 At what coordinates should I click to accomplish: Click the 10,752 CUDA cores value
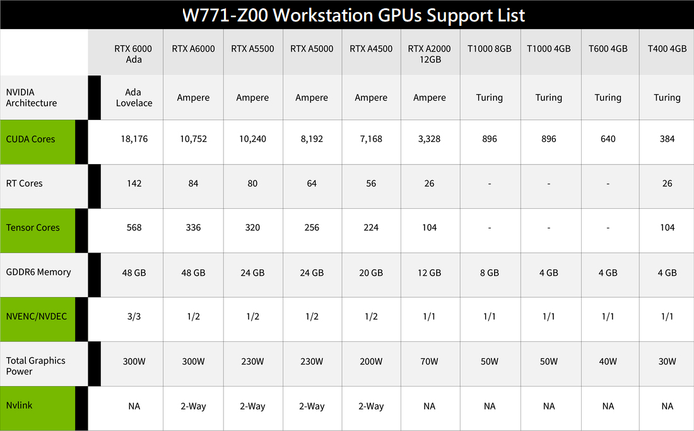tap(194, 139)
